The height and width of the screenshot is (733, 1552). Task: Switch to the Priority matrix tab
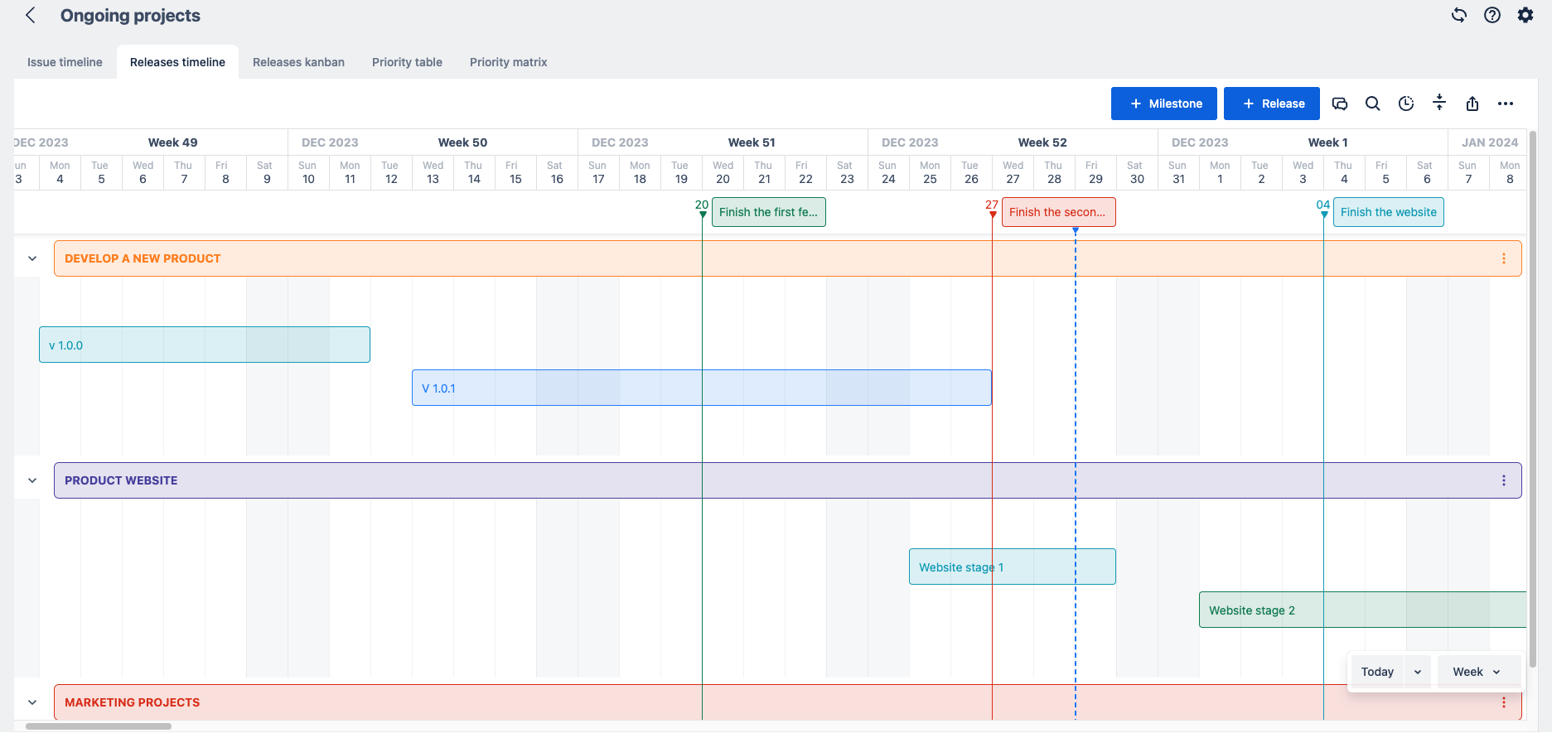508,62
